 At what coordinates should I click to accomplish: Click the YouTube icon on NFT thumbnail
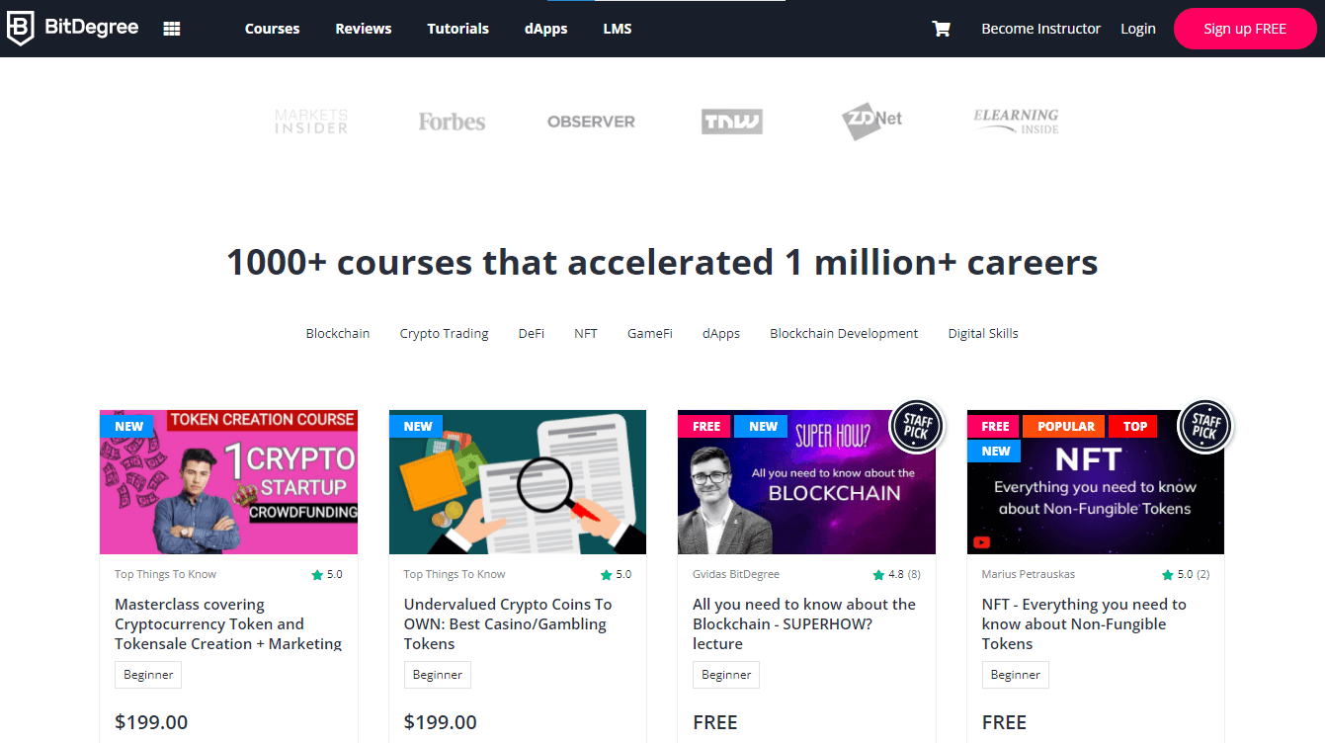tap(982, 541)
